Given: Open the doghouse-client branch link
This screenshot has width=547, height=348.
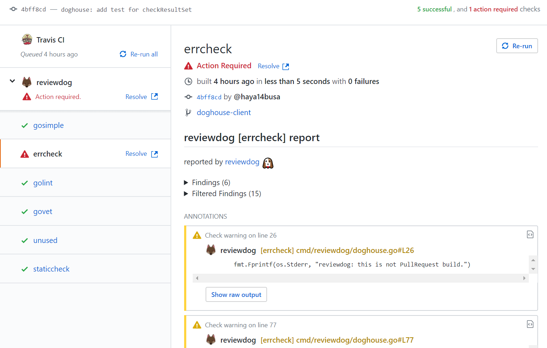Looking at the screenshot, I should click(x=224, y=112).
